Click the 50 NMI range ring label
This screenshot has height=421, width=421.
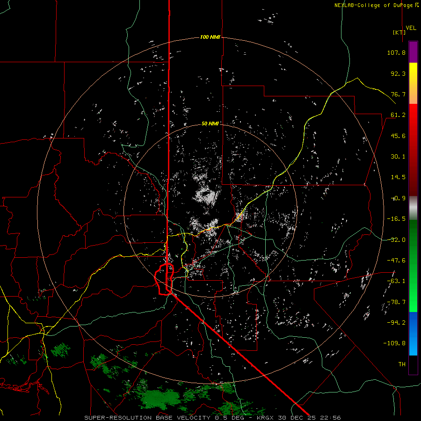(210, 124)
